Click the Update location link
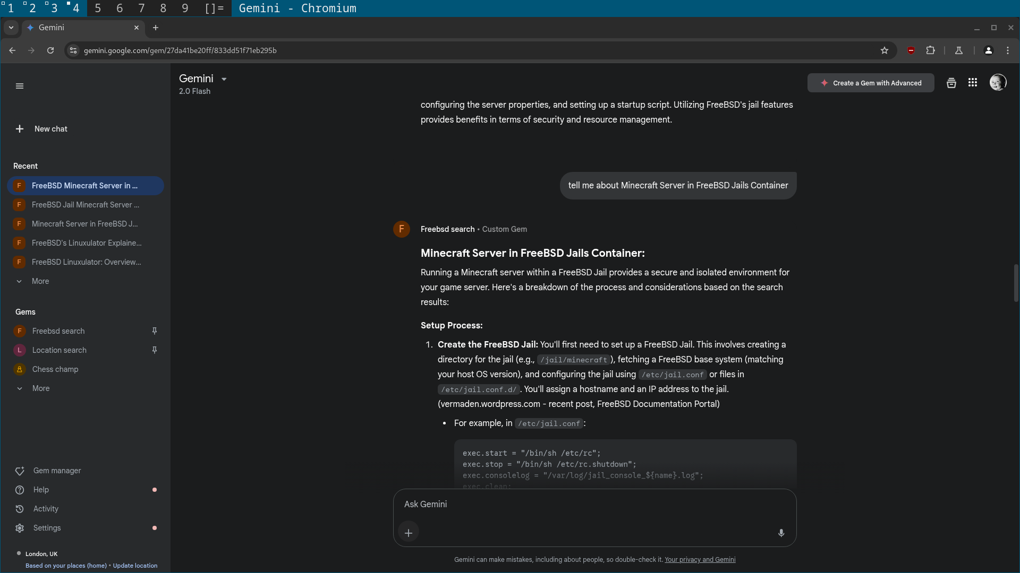This screenshot has width=1020, height=573. click(x=135, y=566)
